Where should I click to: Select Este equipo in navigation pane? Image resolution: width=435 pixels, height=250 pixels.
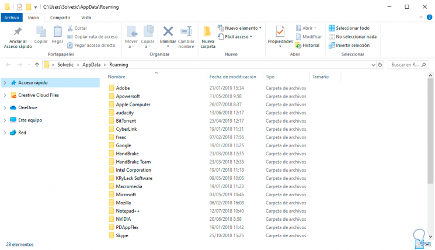coord(30,120)
